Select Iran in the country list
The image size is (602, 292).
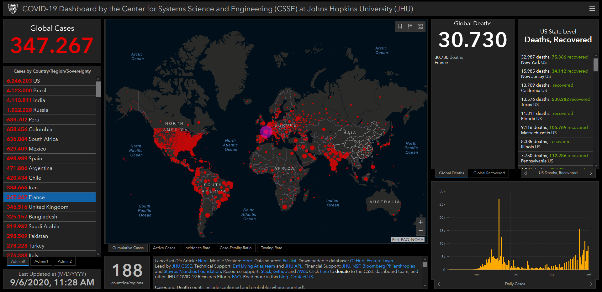(x=50, y=187)
